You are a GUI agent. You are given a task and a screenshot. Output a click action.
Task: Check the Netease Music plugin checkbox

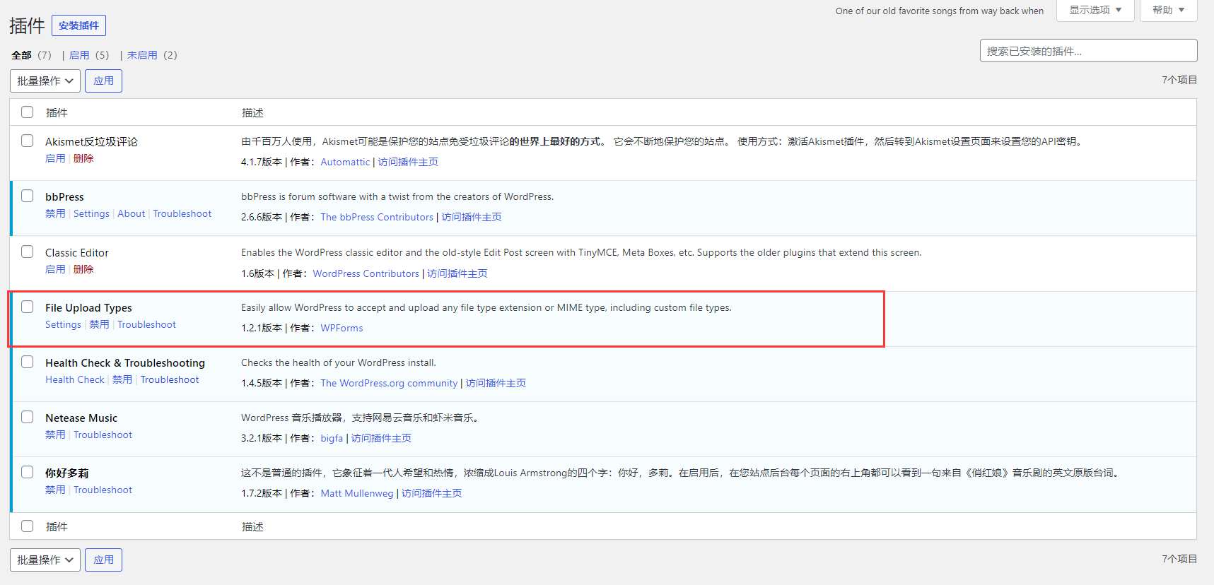[28, 417]
